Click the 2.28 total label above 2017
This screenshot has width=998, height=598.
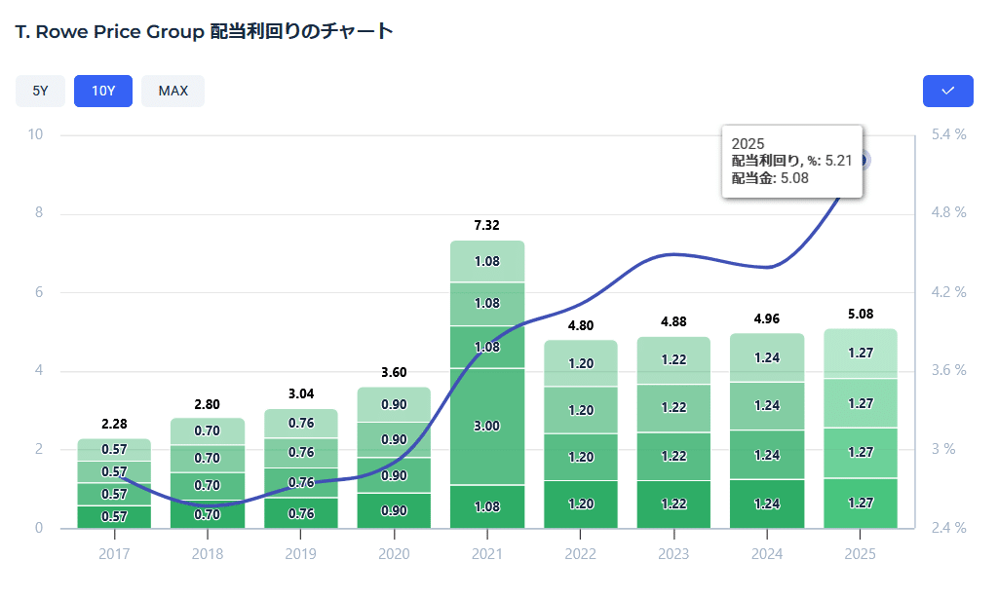115,424
